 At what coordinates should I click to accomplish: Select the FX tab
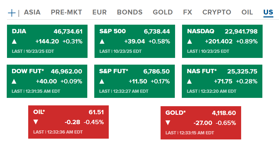pos(187,12)
